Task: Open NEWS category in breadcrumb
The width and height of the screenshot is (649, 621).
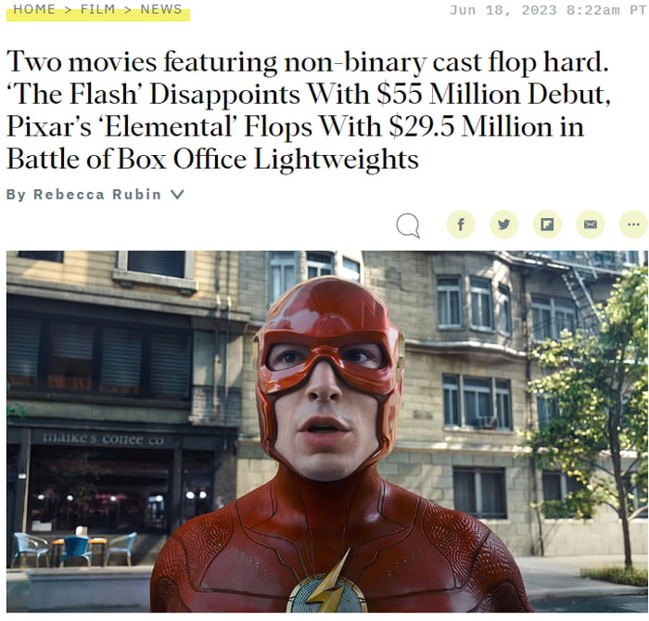Action: pyautogui.click(x=161, y=9)
